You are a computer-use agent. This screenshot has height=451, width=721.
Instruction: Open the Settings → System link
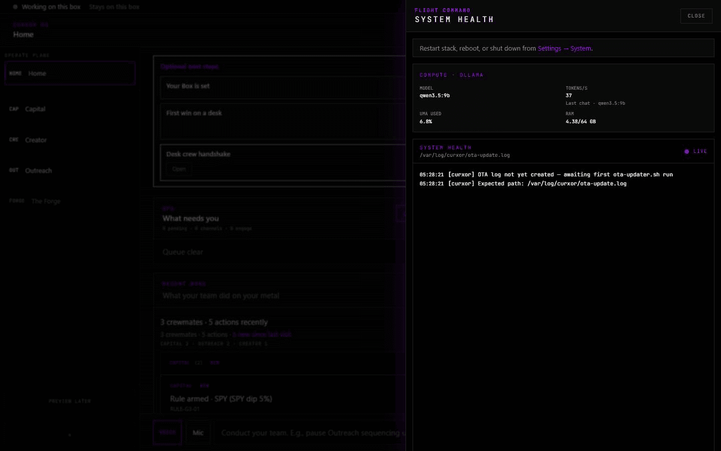coord(564,49)
